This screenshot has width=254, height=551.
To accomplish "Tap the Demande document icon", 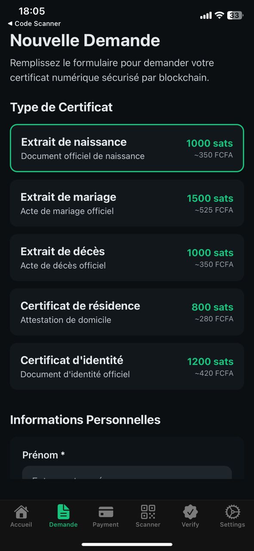I will (63, 512).
